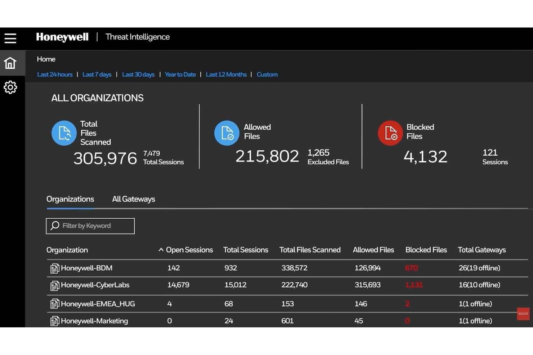Click the Home sidebar icon
533x355 pixels.
click(x=10, y=63)
